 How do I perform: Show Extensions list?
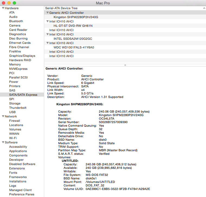click(x=17, y=168)
